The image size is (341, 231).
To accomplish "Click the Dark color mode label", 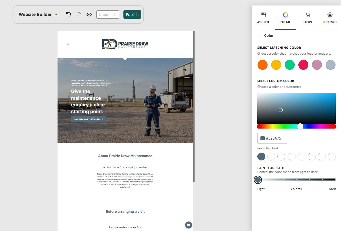I will click(x=332, y=189).
